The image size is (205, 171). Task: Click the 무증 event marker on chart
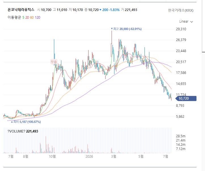[54, 61]
